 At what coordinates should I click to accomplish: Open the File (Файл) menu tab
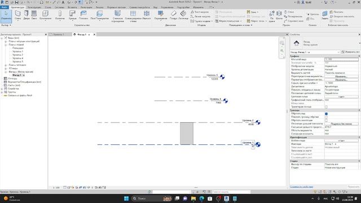click(x=4, y=7)
